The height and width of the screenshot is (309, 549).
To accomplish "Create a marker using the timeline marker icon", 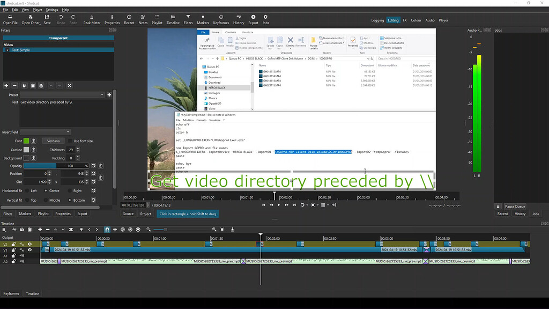I will pos(81,230).
